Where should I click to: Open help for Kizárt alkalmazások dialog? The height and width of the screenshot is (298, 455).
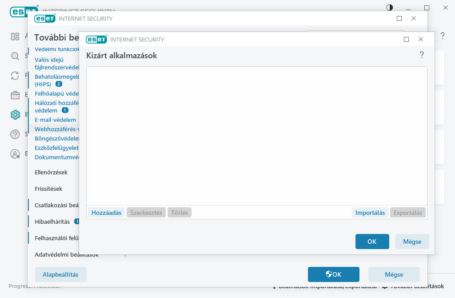click(x=422, y=55)
